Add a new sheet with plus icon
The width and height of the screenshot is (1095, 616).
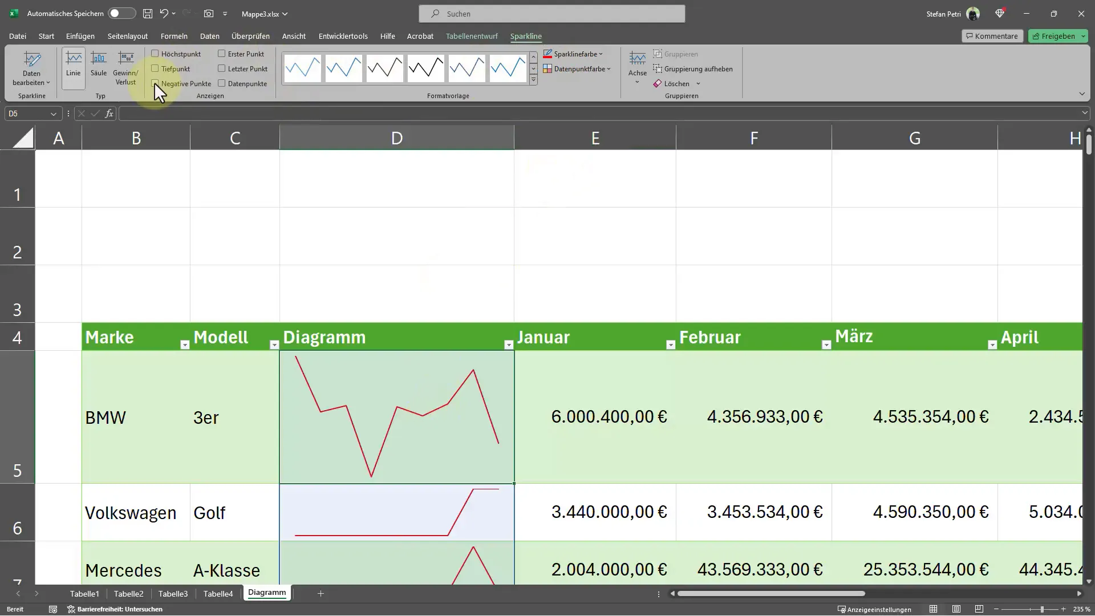click(321, 594)
